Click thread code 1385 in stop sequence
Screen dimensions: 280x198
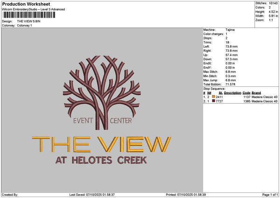247,101
